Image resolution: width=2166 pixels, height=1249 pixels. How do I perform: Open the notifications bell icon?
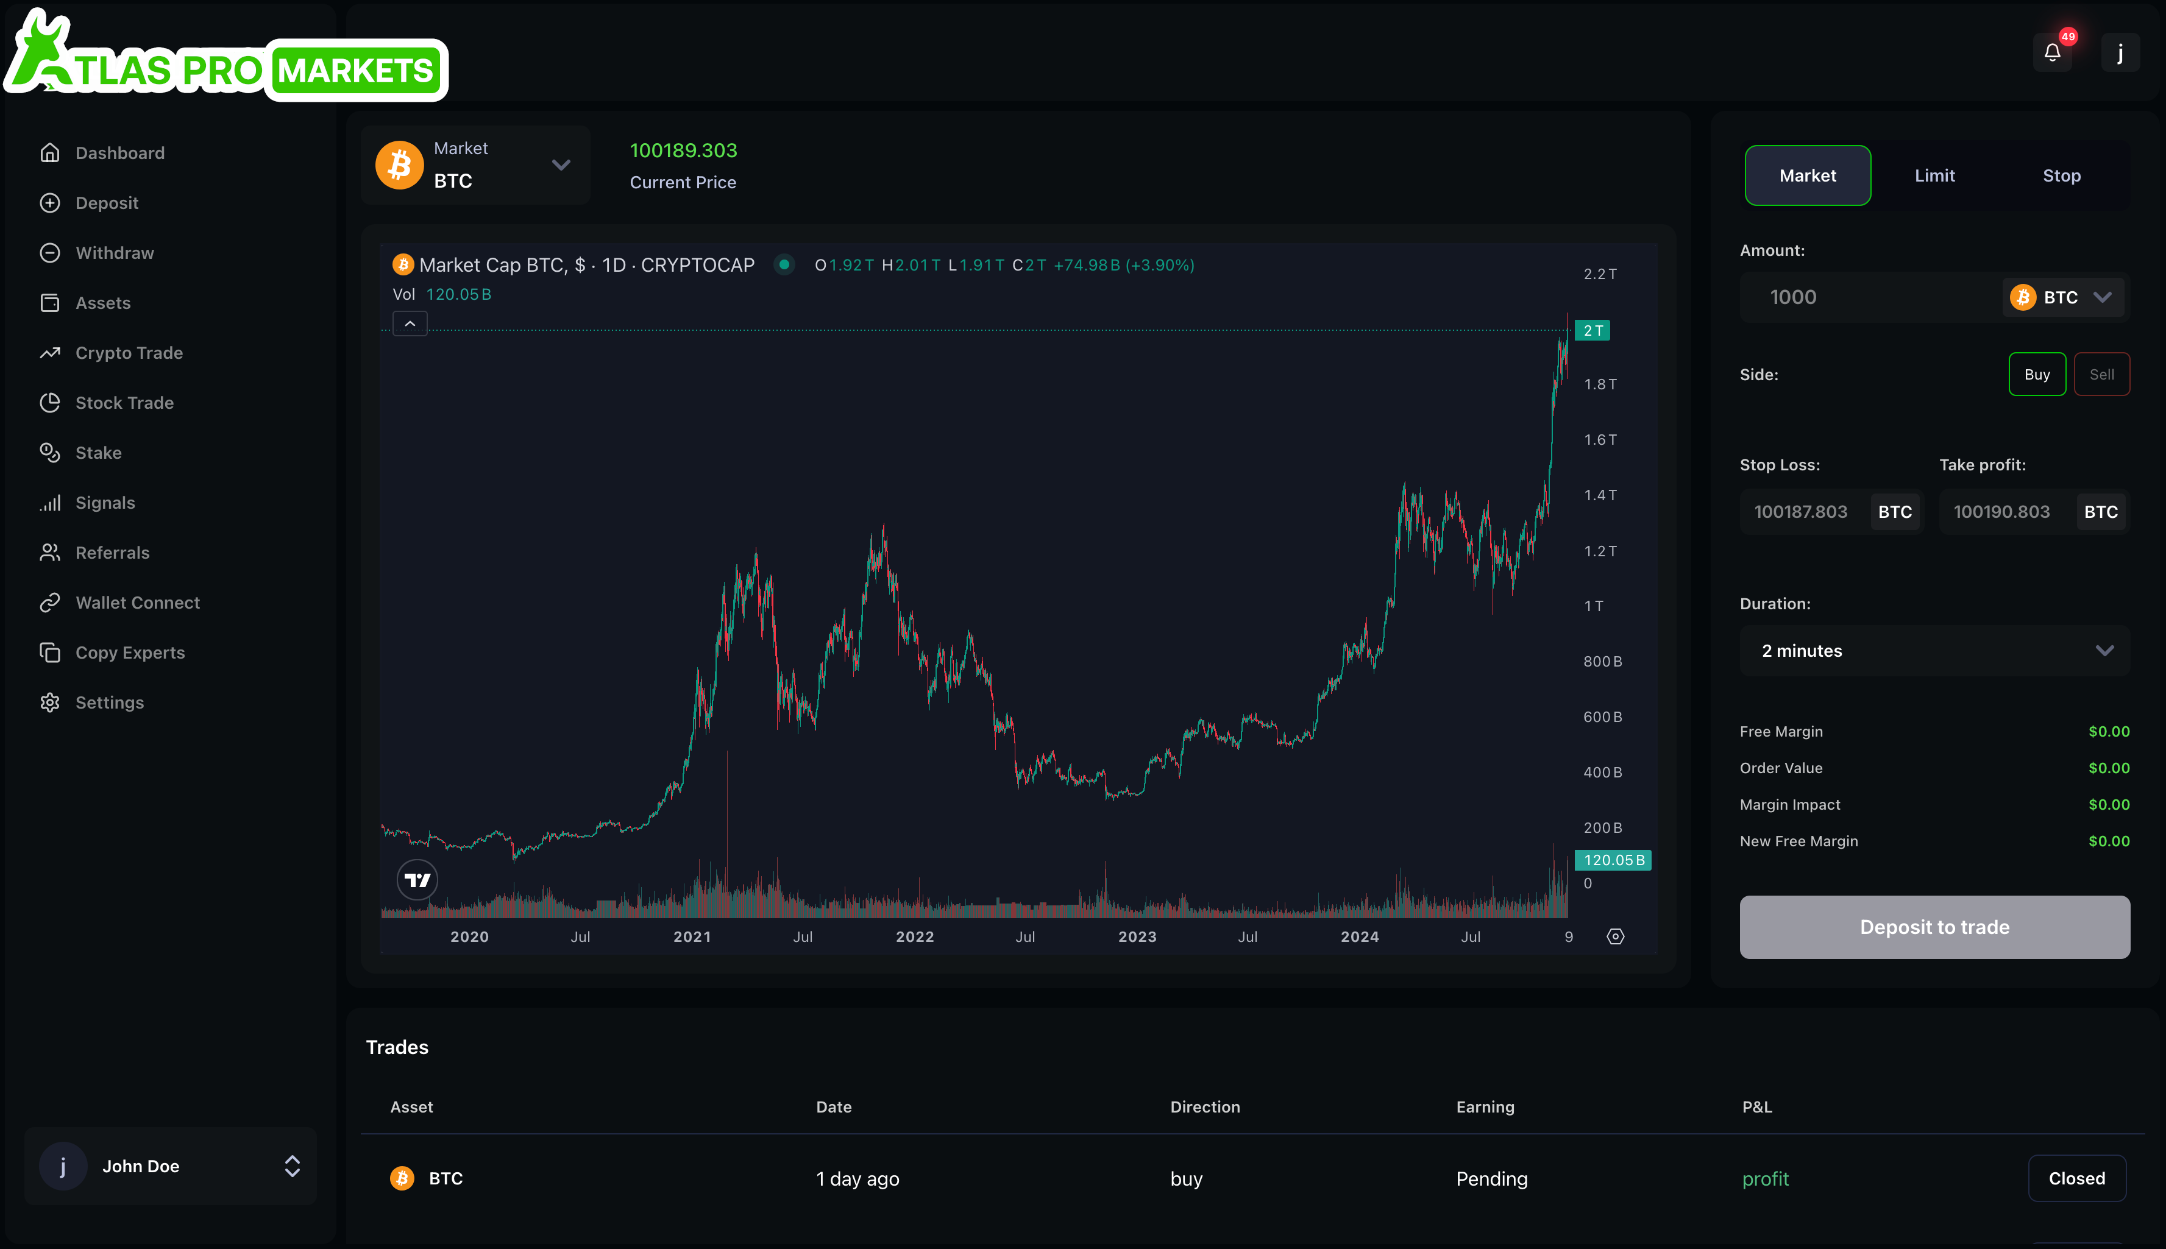[x=2052, y=53]
